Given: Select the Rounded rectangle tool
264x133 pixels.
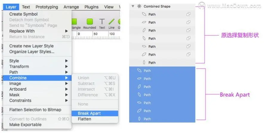Looking at the screenshot, I should click(x=89, y=22).
